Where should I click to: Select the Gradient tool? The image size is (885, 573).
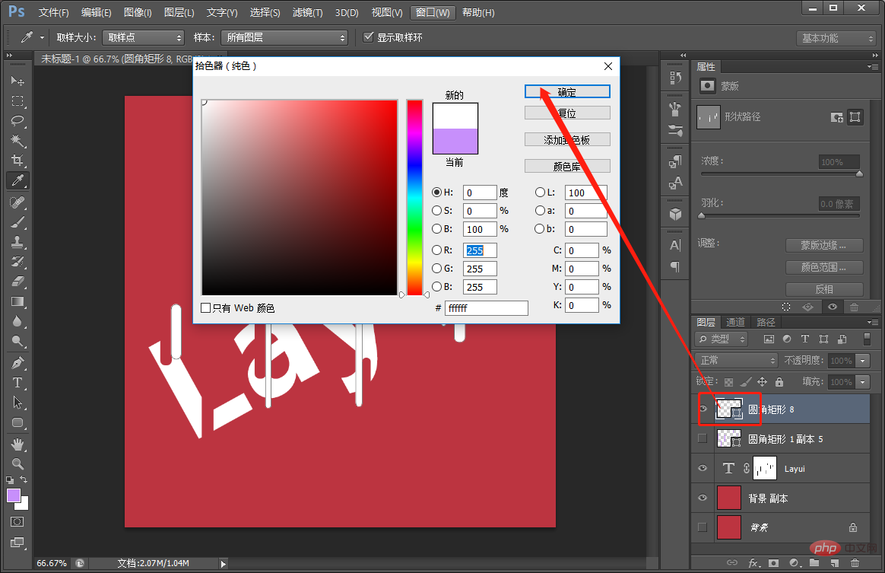click(x=17, y=301)
